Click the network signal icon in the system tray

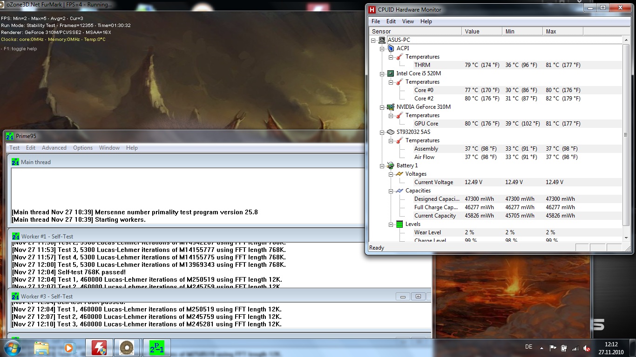coord(575,348)
